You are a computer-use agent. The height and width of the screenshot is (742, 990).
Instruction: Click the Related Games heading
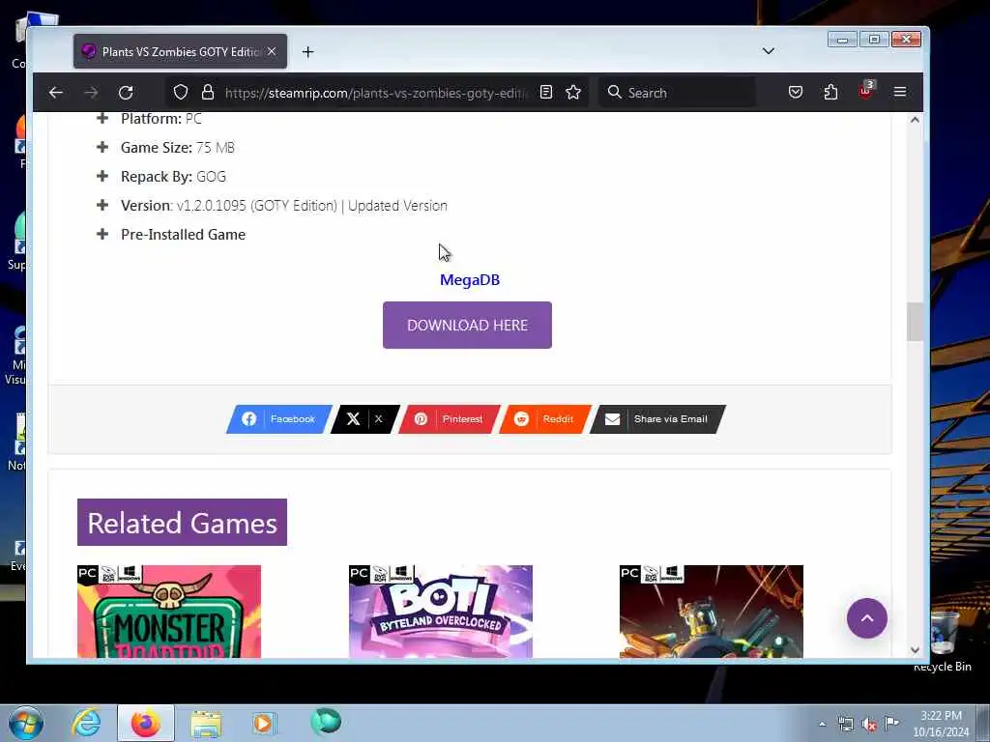[182, 523]
